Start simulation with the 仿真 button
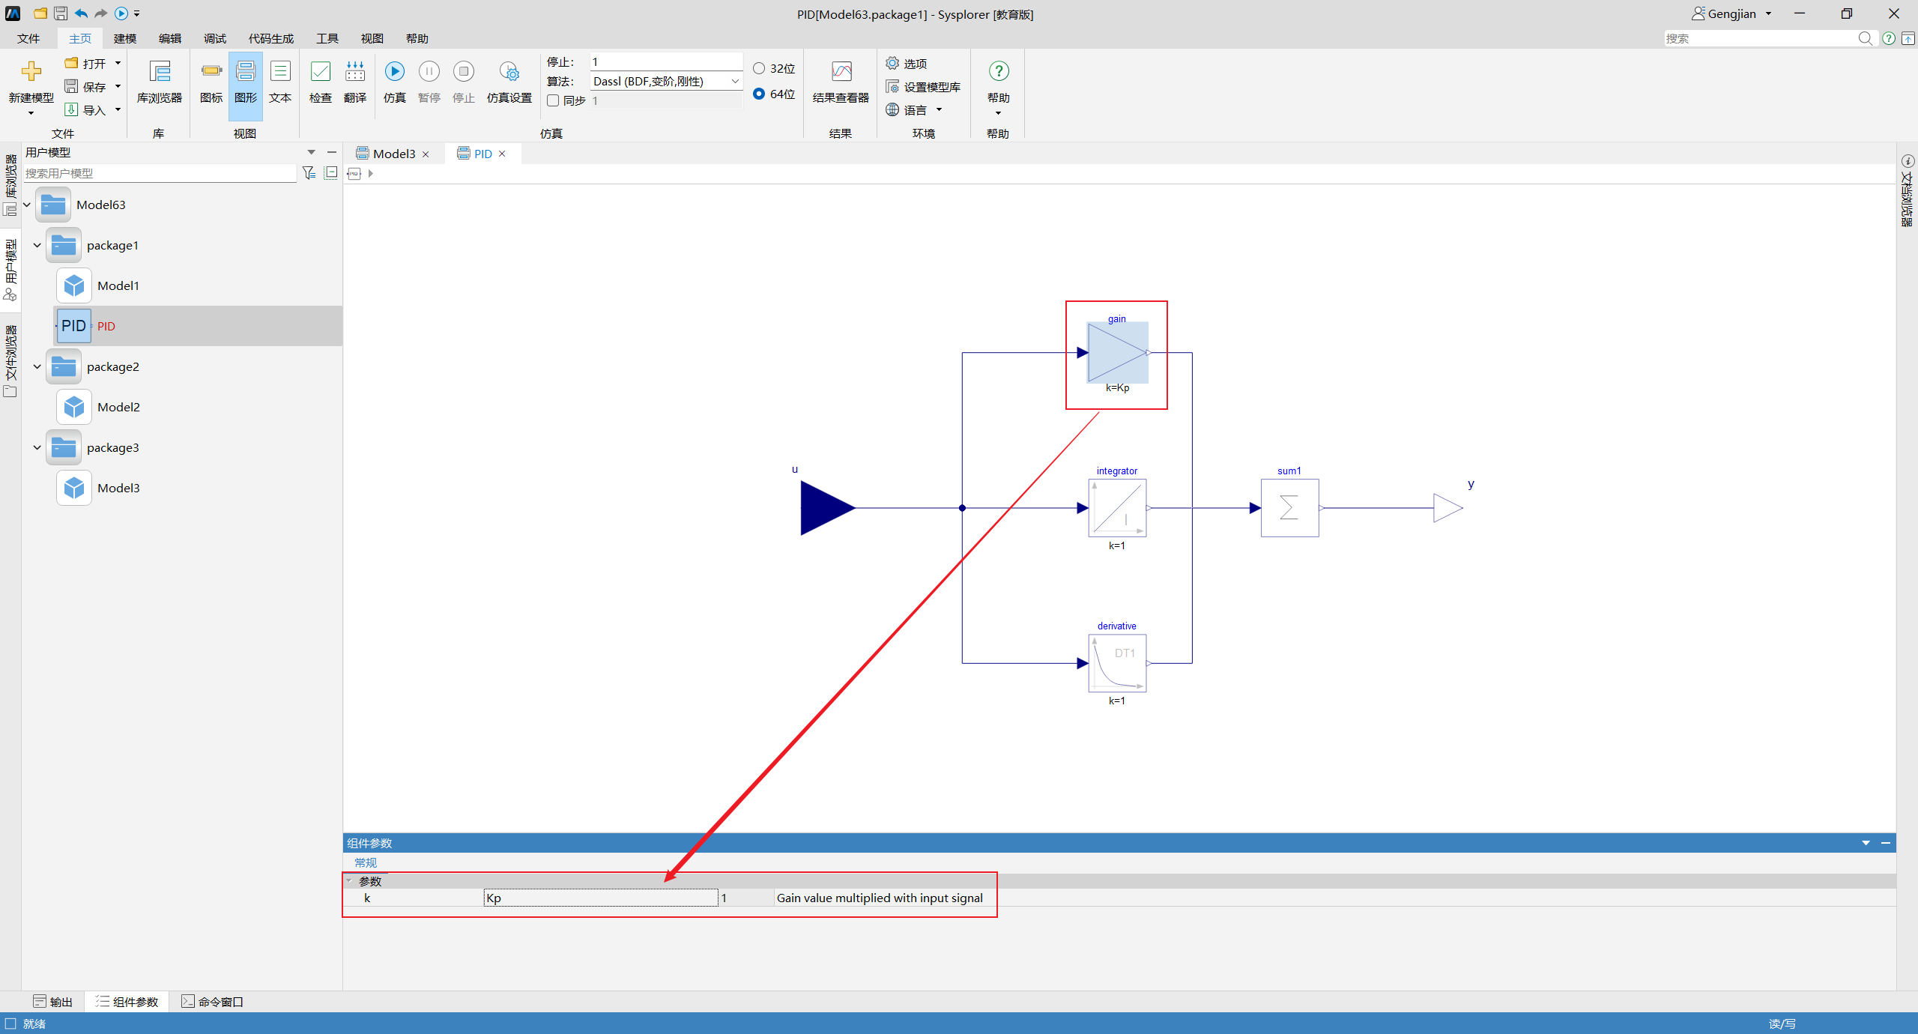The height and width of the screenshot is (1034, 1918). (x=394, y=73)
